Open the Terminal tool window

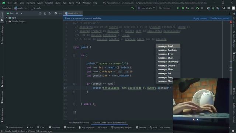[69, 127]
